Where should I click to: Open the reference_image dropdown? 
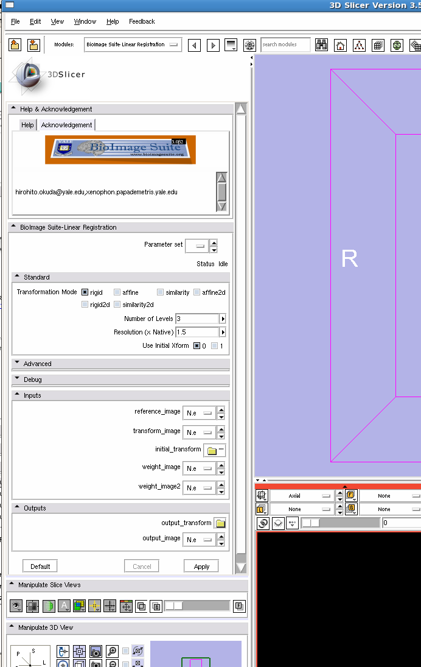200,412
